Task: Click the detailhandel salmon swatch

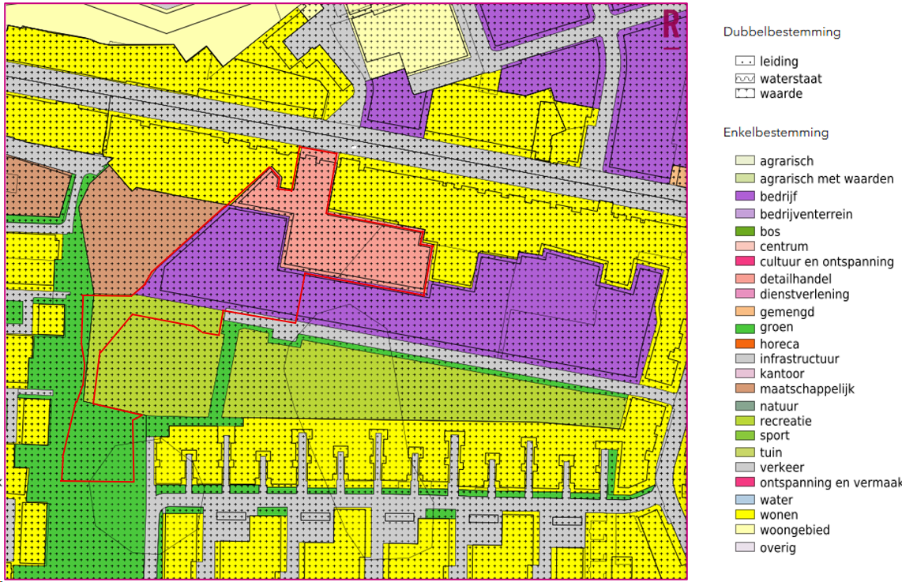Action: click(x=745, y=279)
